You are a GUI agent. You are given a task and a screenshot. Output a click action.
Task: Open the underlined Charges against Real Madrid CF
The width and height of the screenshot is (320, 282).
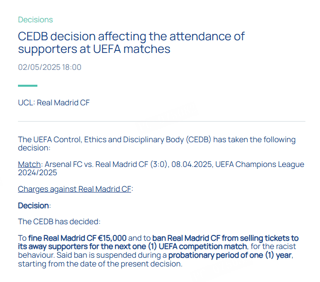point(74,189)
